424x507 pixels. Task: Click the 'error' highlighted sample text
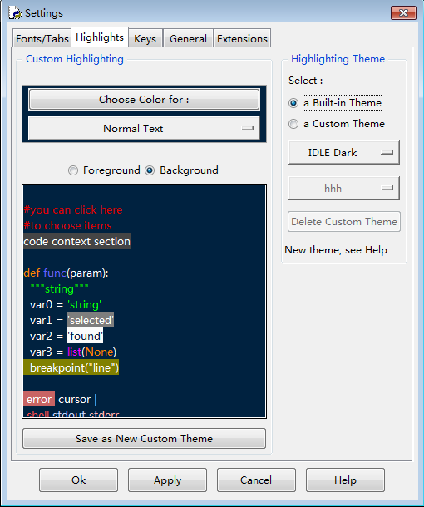pyautogui.click(x=39, y=399)
